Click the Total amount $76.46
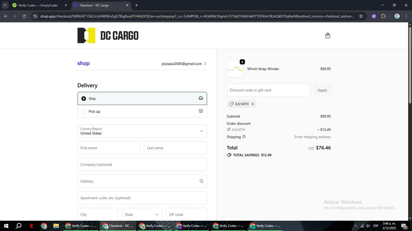This screenshot has height=231, width=412. tap(323, 148)
